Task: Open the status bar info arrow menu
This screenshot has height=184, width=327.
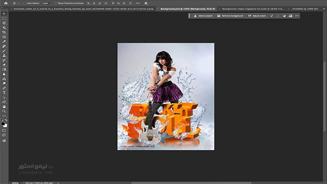Action: point(58,183)
